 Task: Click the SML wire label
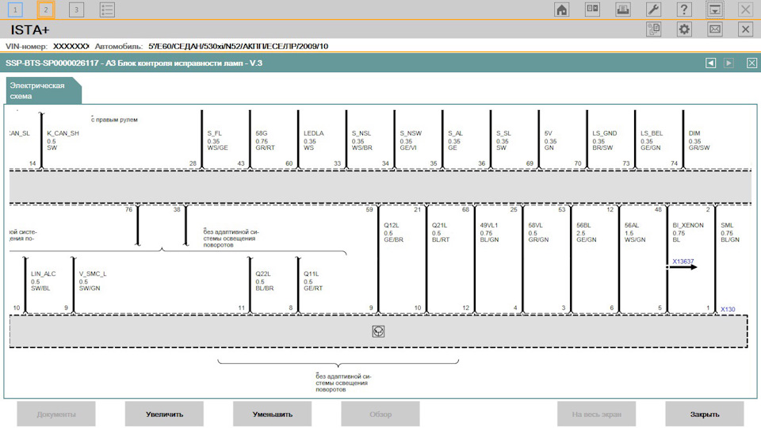[x=727, y=225]
